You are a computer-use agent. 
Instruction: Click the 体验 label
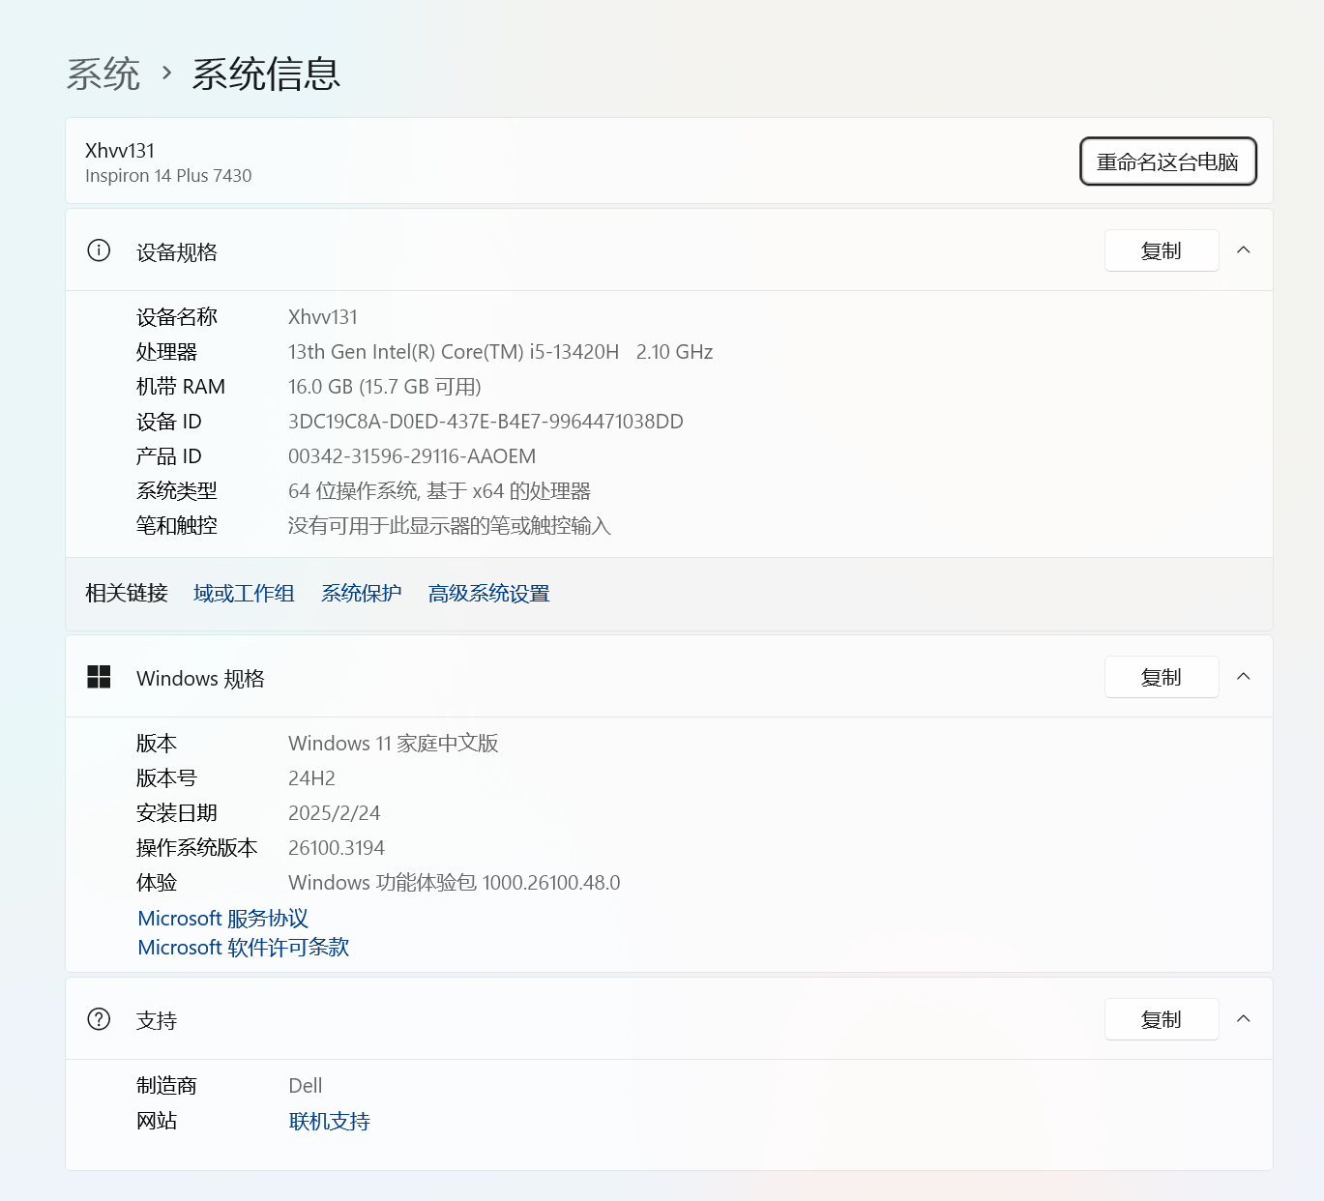[157, 883]
